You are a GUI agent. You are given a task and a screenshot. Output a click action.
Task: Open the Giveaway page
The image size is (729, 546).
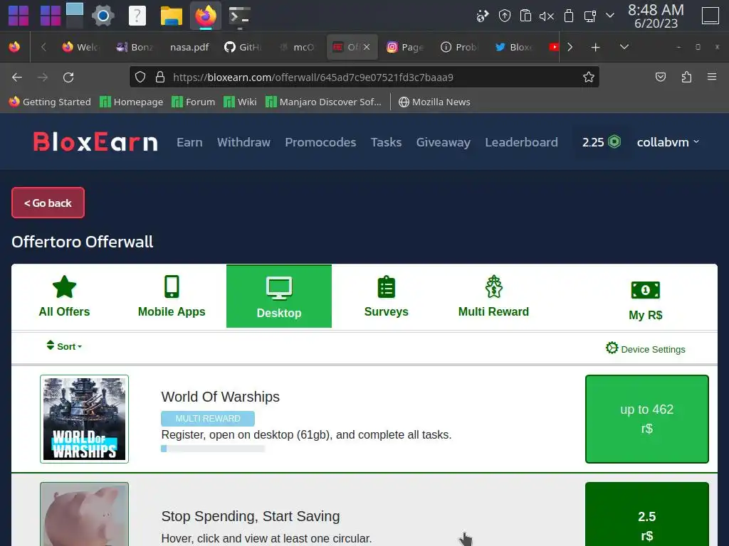click(x=443, y=142)
